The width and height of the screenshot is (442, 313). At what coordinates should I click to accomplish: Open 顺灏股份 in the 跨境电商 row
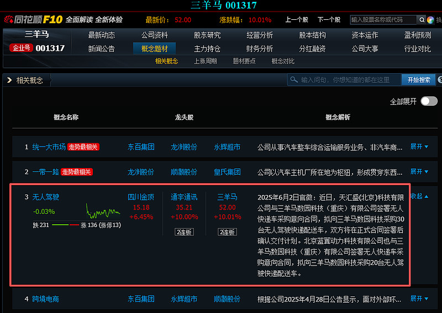[227, 299]
